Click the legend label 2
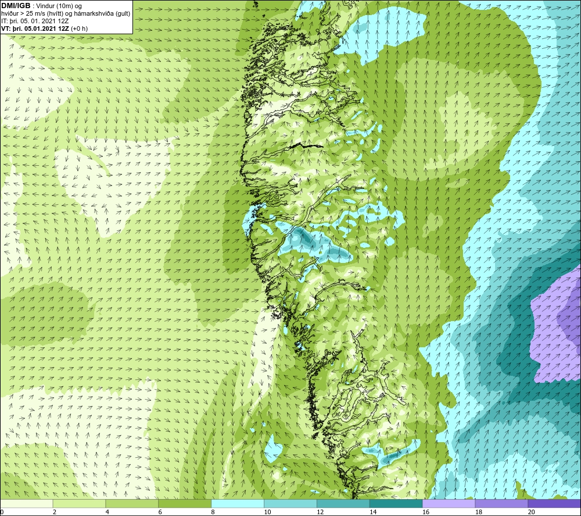 pyautogui.click(x=55, y=513)
